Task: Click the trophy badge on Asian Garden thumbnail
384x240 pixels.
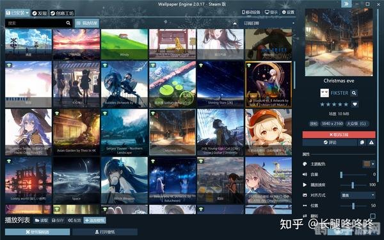Action: click(x=57, y=113)
